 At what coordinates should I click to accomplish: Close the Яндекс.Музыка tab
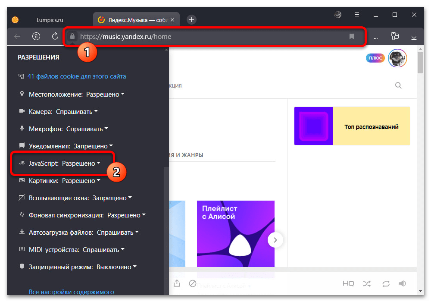coord(172,20)
